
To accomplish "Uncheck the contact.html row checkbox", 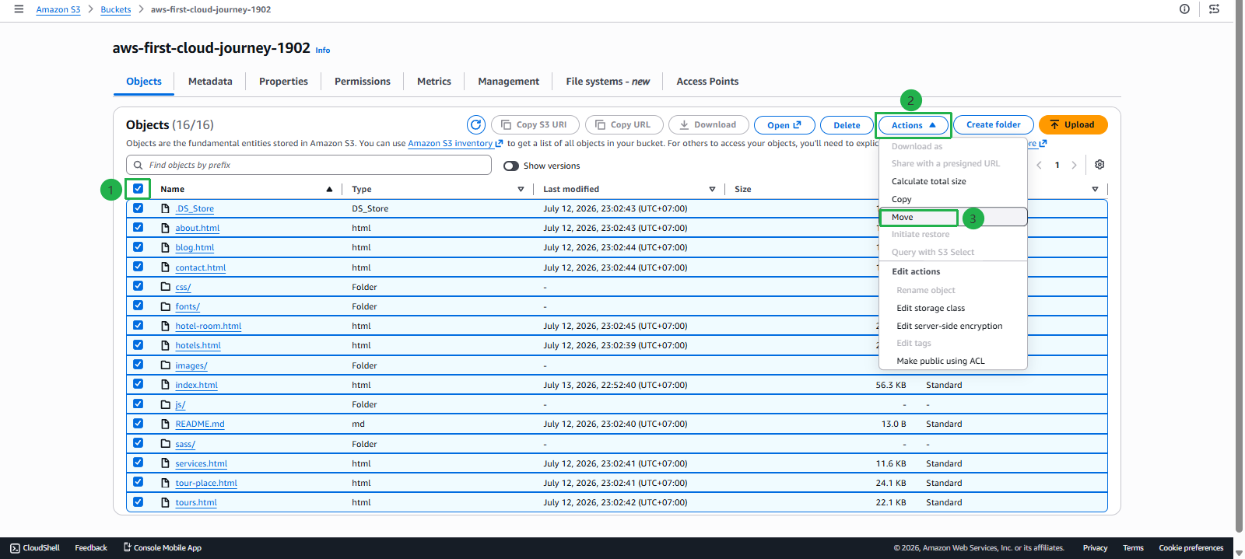I will [x=138, y=267].
